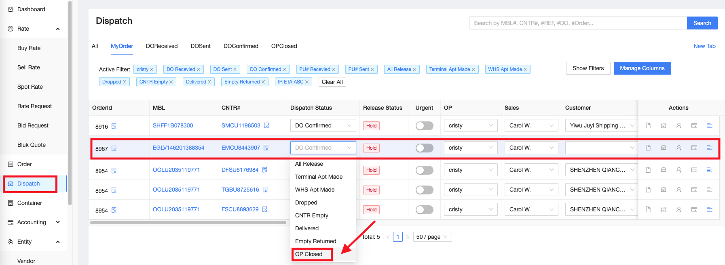
Task: Open detail icon next to order ID 8916
Action: point(114,126)
